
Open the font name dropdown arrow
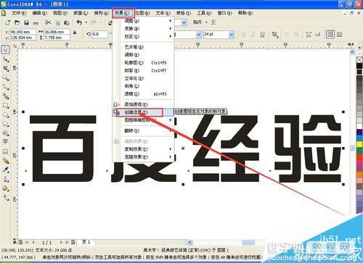[199, 35]
